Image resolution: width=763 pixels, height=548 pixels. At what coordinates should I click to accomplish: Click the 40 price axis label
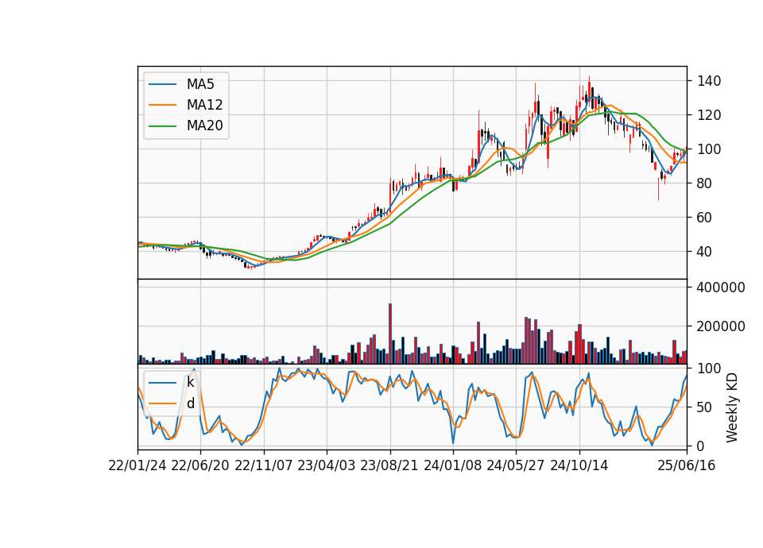[x=705, y=252]
